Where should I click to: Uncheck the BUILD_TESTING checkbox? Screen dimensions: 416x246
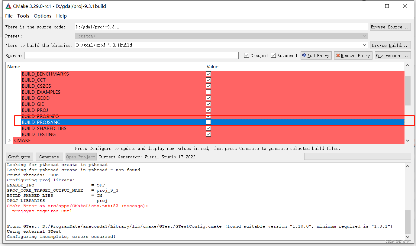[208, 134]
